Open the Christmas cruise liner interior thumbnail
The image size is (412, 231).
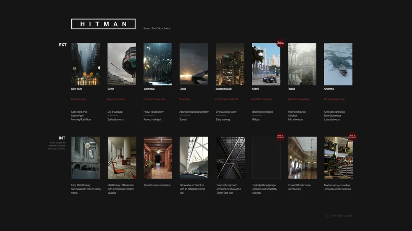pos(338,158)
